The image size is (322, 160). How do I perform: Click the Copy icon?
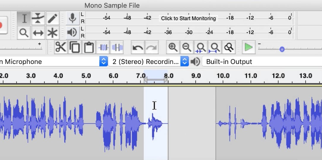(75, 47)
